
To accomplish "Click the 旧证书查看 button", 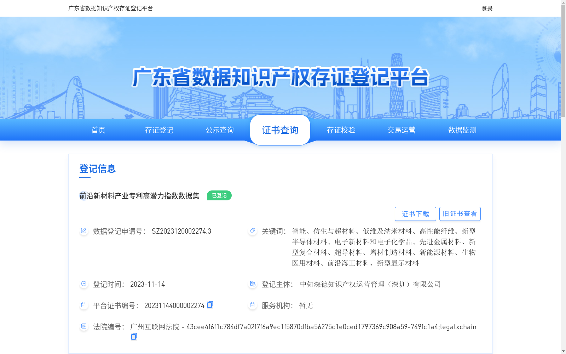I will click(460, 214).
